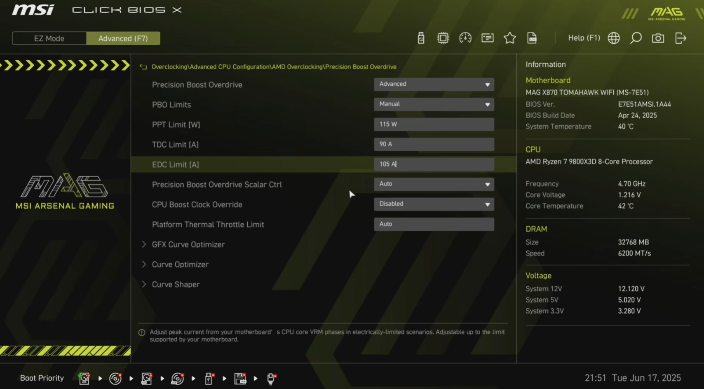
Task: Select the USB key boot device icon
Action: tap(209, 378)
